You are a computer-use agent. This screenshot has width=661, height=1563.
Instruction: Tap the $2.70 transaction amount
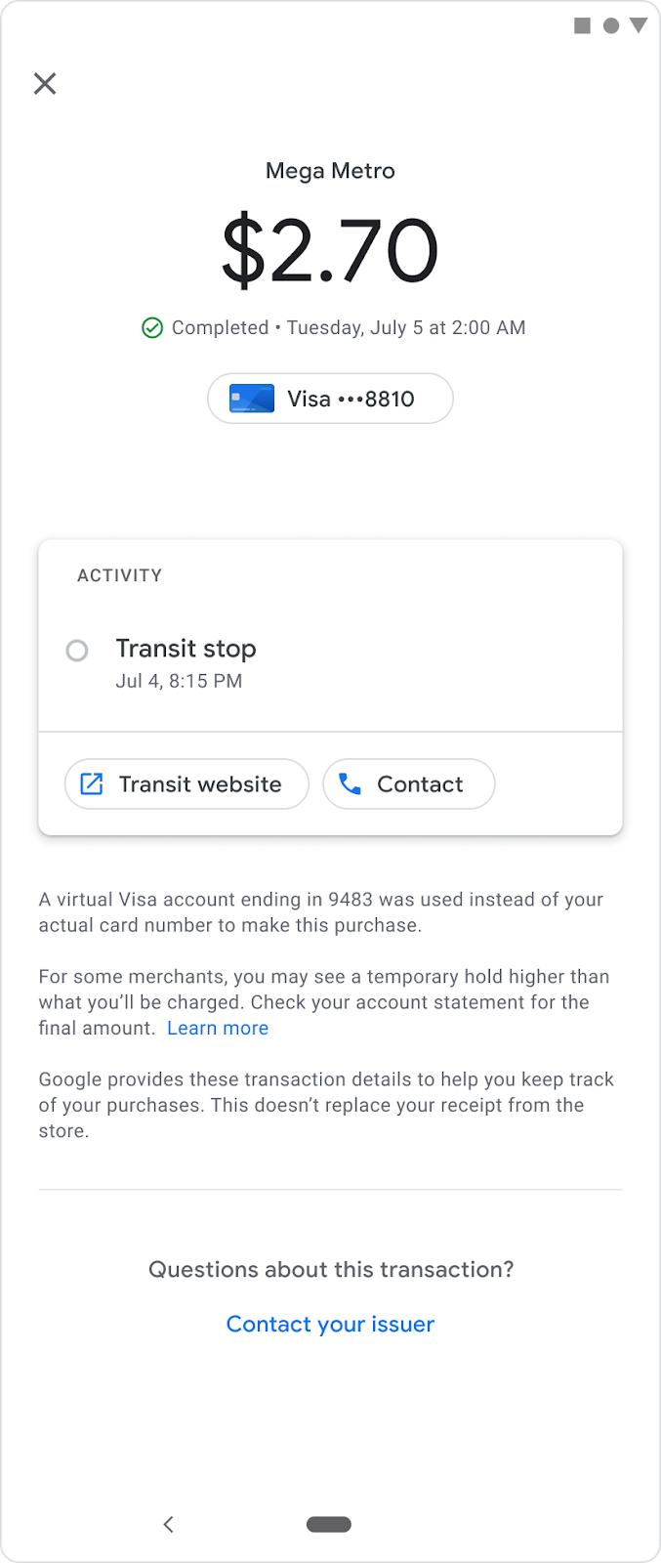[x=330, y=251]
